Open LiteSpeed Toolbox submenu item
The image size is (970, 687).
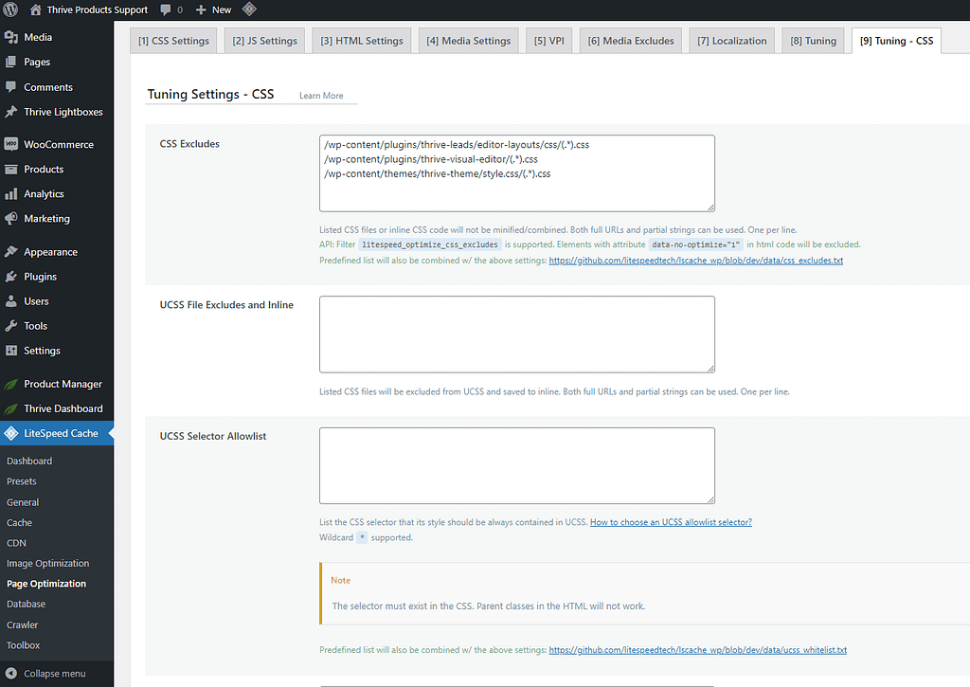pyautogui.click(x=24, y=645)
